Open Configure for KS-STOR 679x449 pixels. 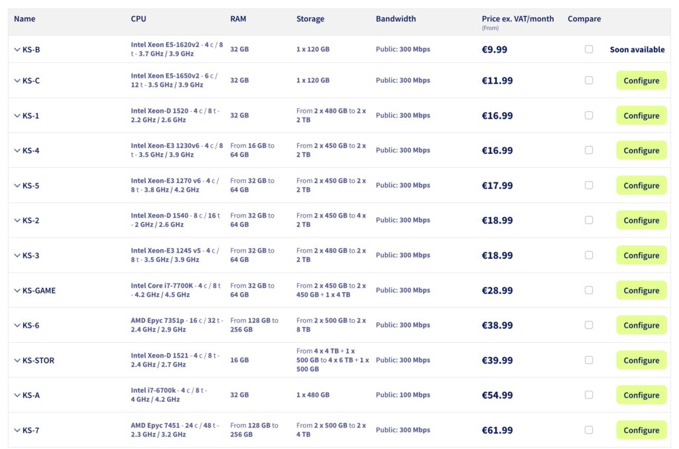[641, 360]
